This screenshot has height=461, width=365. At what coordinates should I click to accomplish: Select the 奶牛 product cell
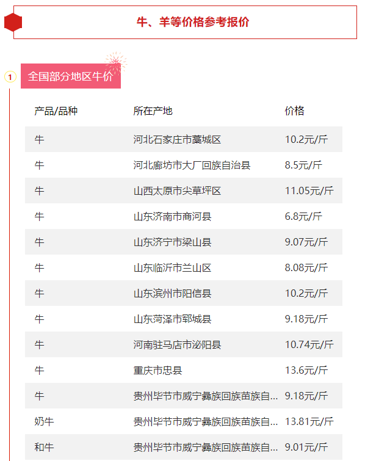click(44, 421)
